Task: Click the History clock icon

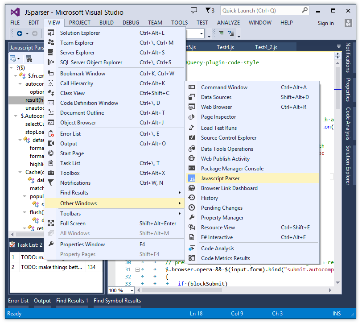Action: [192, 198]
